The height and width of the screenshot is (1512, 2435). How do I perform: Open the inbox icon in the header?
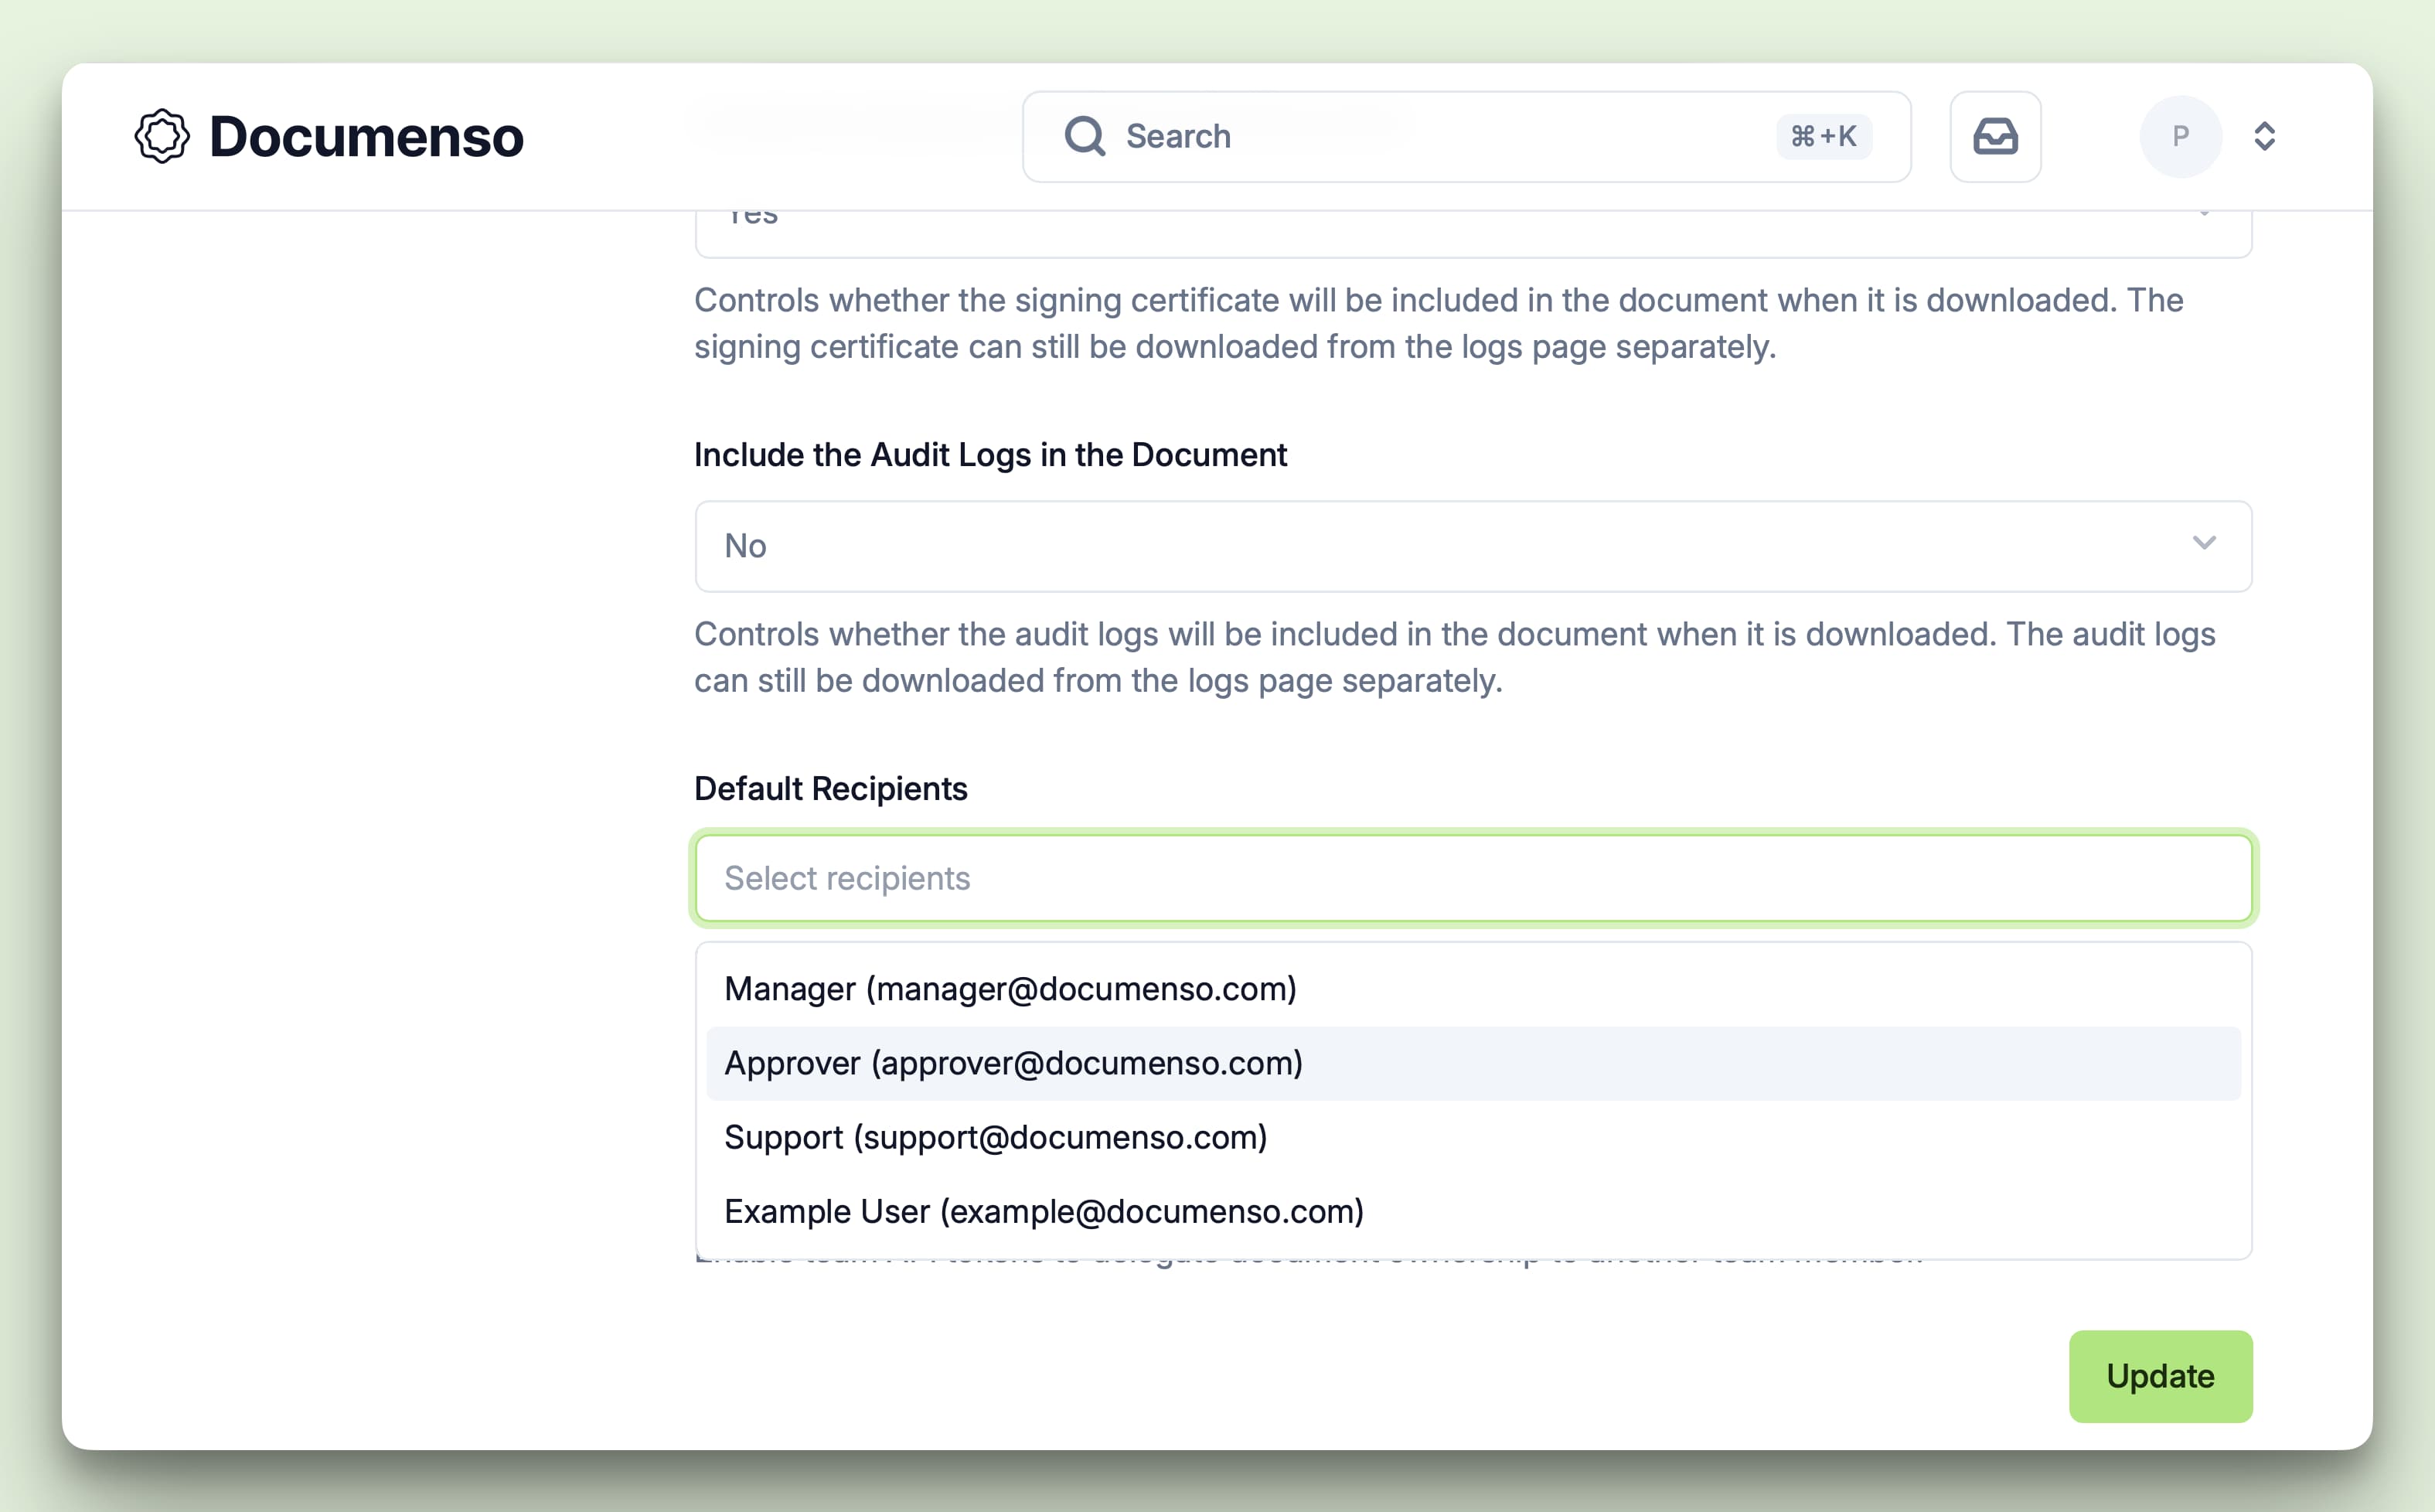pyautogui.click(x=1994, y=136)
